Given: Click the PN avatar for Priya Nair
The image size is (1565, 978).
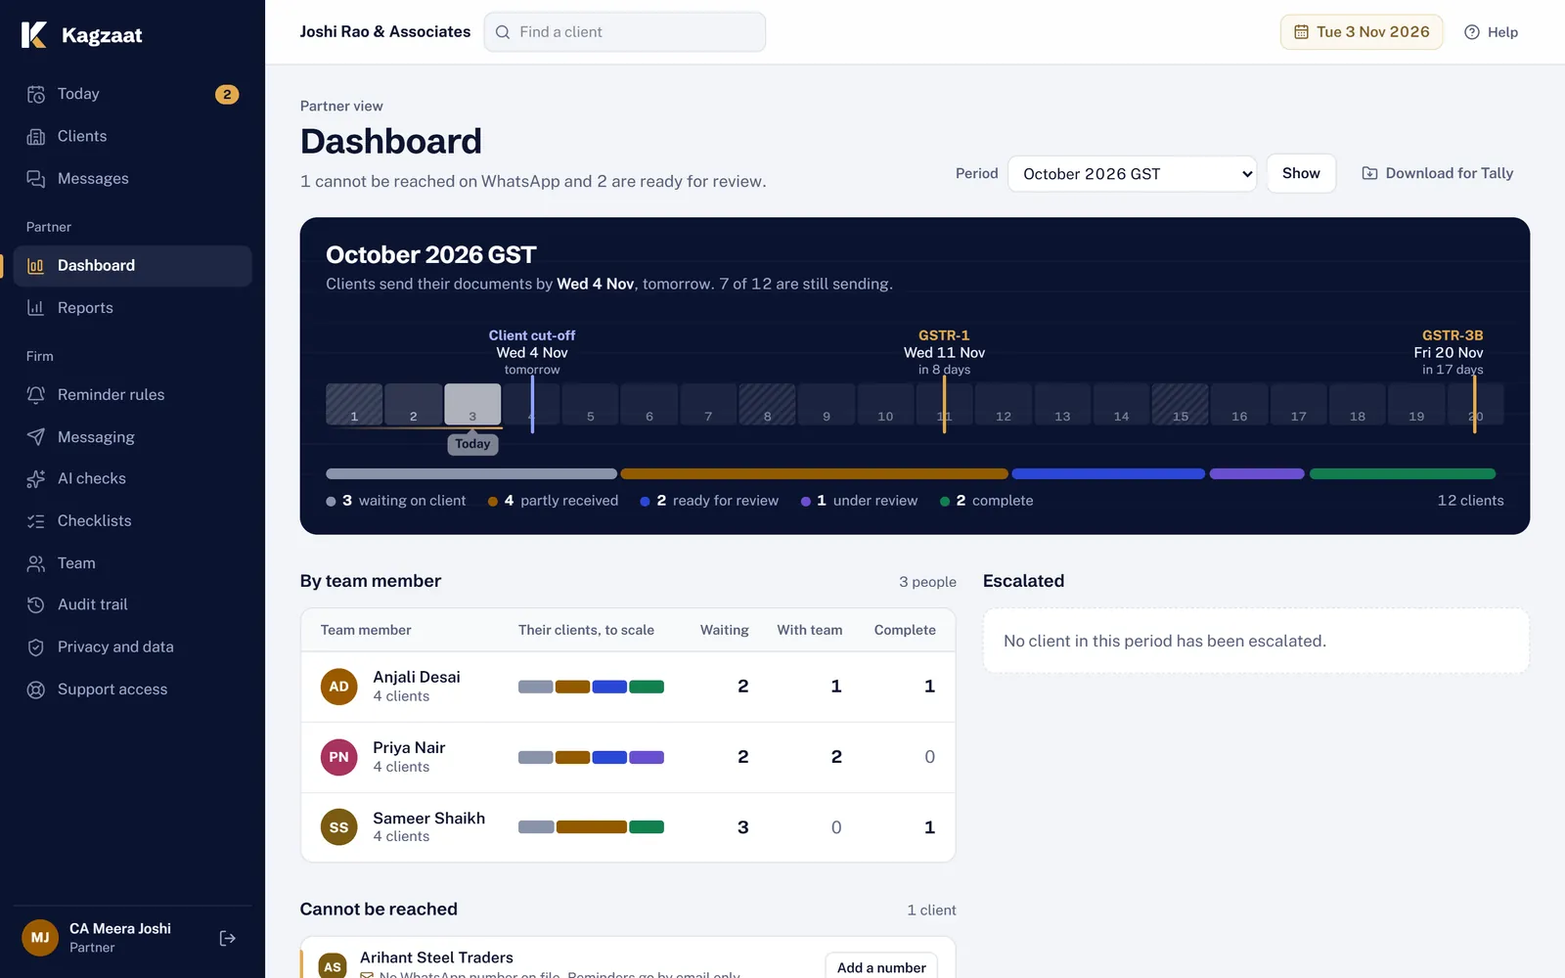Looking at the screenshot, I should [338, 757].
